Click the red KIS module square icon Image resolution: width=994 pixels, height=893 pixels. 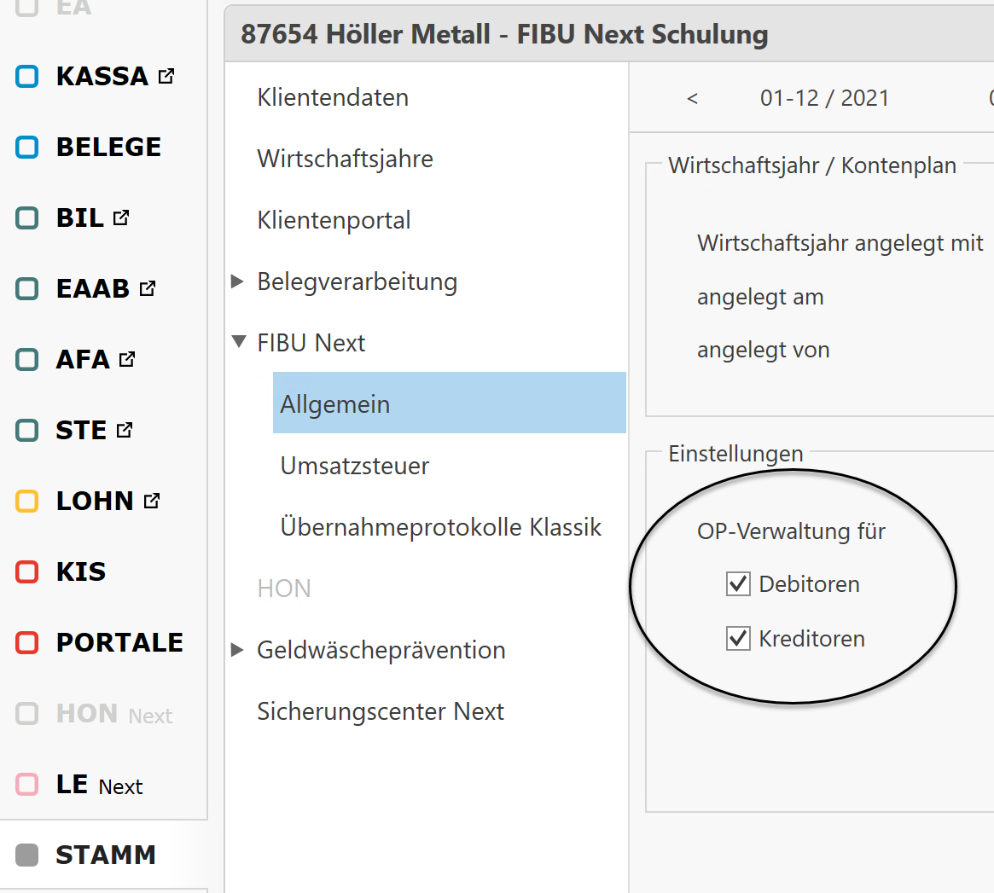(27, 571)
